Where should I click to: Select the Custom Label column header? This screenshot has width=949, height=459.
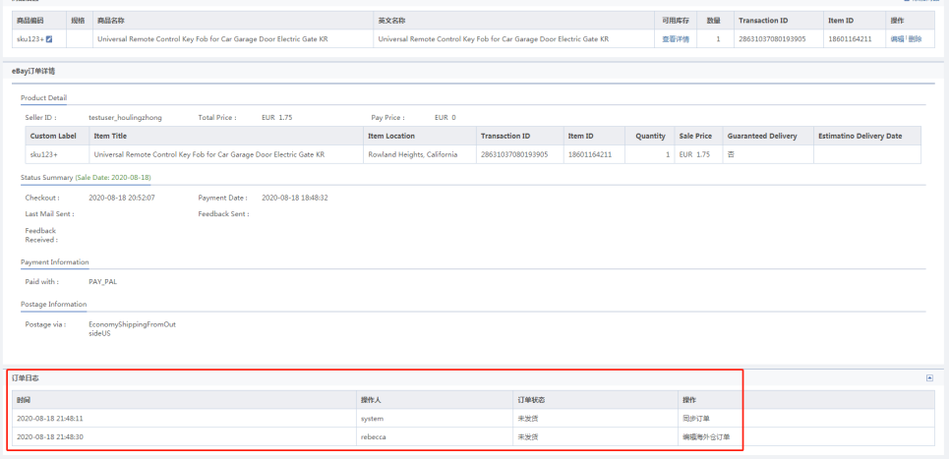pos(53,136)
